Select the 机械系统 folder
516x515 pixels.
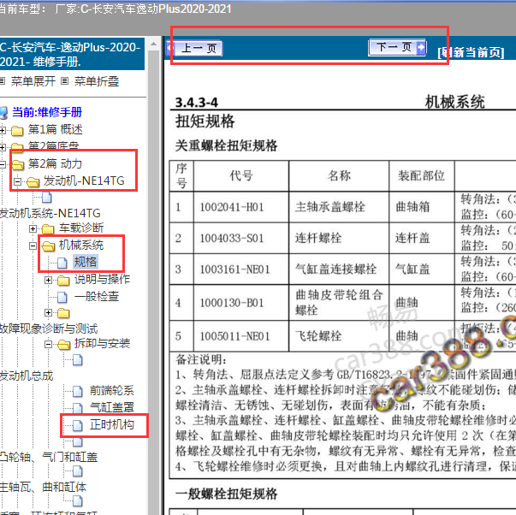pyautogui.click(x=81, y=245)
